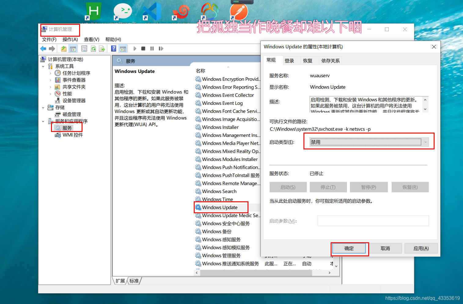Switch to the 扩展 view tab
The image size is (463, 304).
[x=120, y=281]
